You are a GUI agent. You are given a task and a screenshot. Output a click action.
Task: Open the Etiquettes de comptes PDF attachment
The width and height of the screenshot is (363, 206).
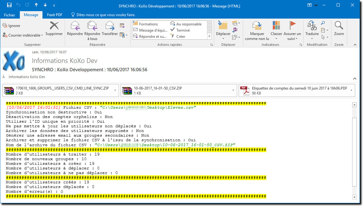point(294,90)
